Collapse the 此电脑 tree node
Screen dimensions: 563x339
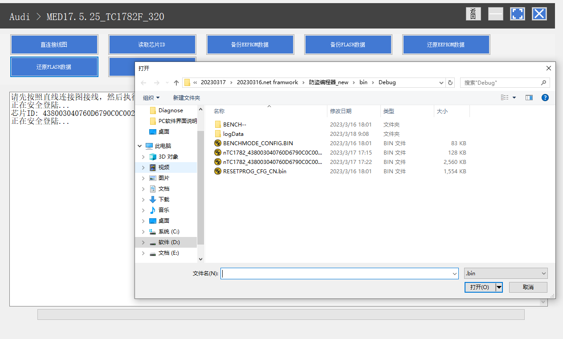(x=140, y=146)
